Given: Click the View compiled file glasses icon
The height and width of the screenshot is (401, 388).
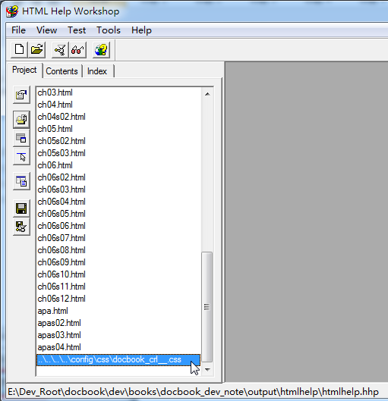Looking at the screenshot, I should point(77,49).
